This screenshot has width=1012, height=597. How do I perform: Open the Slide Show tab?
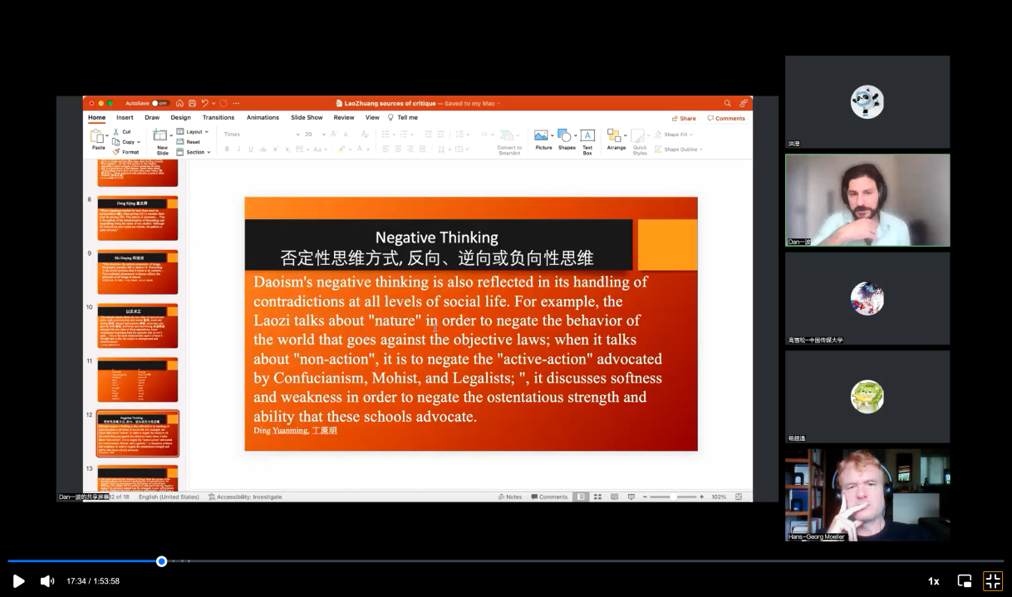pos(307,118)
